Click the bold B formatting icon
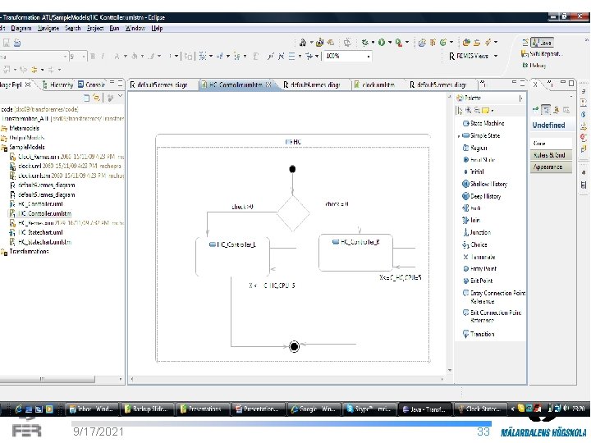 click(93, 57)
